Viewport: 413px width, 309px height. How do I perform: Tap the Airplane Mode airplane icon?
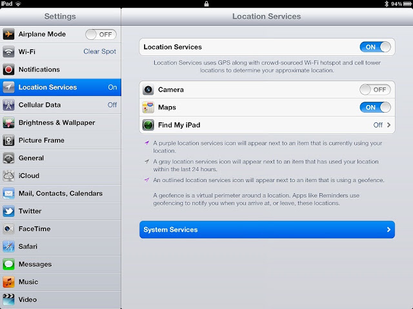tap(8, 34)
